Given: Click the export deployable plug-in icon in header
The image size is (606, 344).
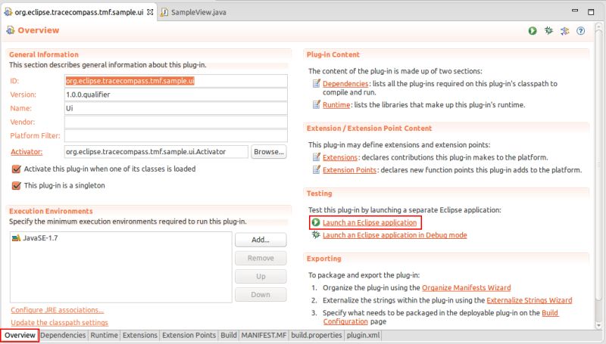Looking at the screenshot, I should coord(564,31).
